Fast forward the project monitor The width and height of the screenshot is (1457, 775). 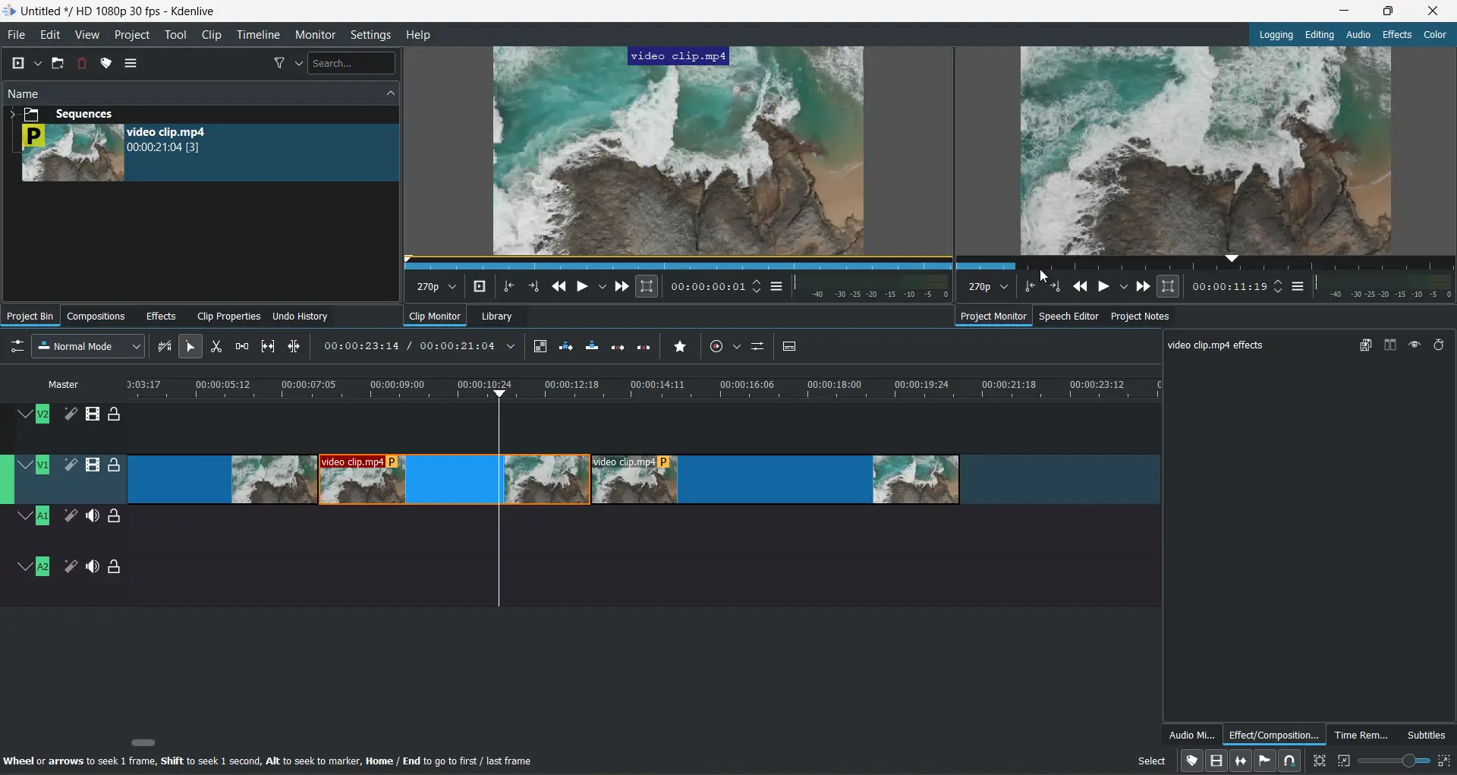(x=1144, y=287)
